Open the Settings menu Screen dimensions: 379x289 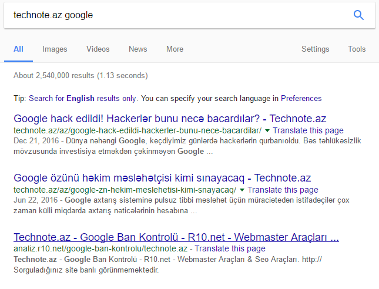[x=315, y=49]
